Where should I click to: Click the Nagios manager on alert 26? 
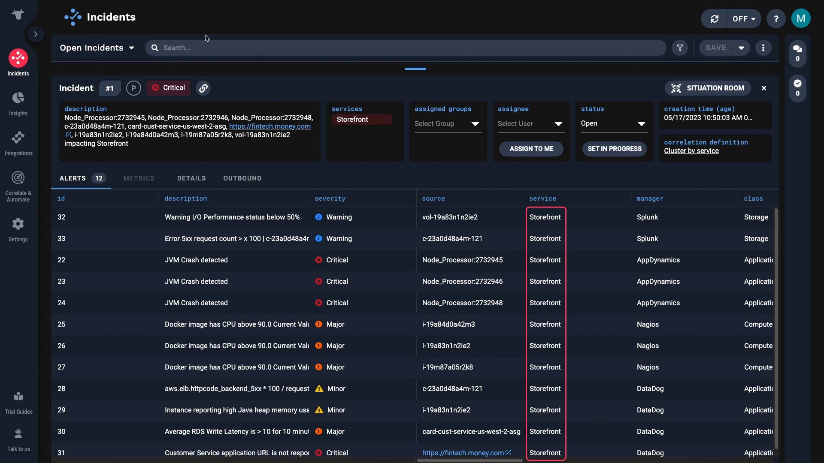[x=648, y=346]
